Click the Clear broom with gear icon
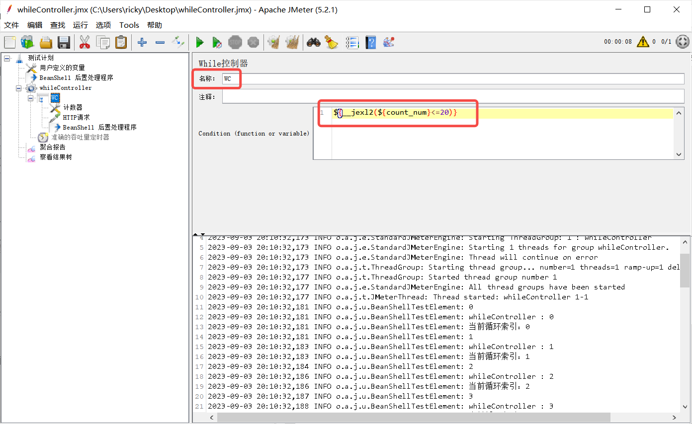The width and height of the screenshot is (692, 424). 273,42
